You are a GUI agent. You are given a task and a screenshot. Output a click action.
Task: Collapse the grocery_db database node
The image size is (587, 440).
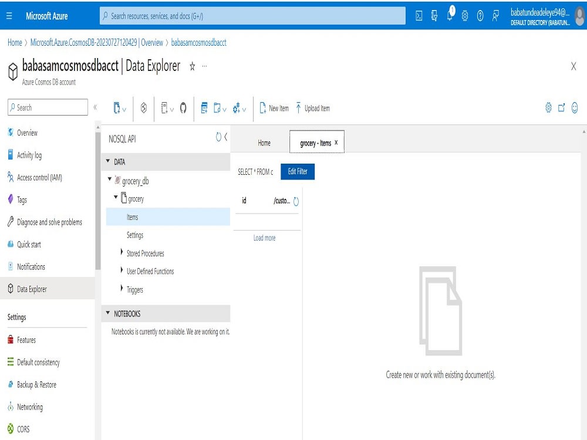tap(110, 179)
